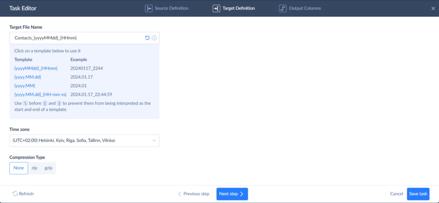Select gzip compression type
439x203 pixels.
click(48, 168)
